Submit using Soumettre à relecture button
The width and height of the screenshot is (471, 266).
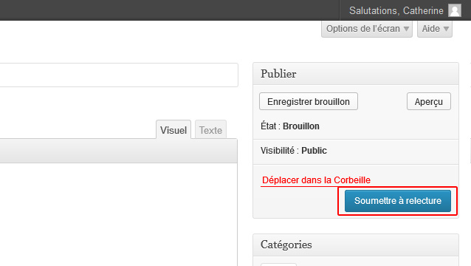pyautogui.click(x=398, y=201)
